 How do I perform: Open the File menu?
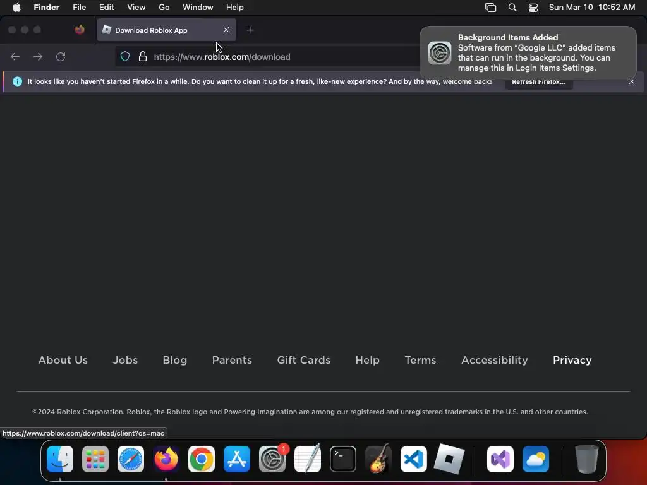point(79,8)
